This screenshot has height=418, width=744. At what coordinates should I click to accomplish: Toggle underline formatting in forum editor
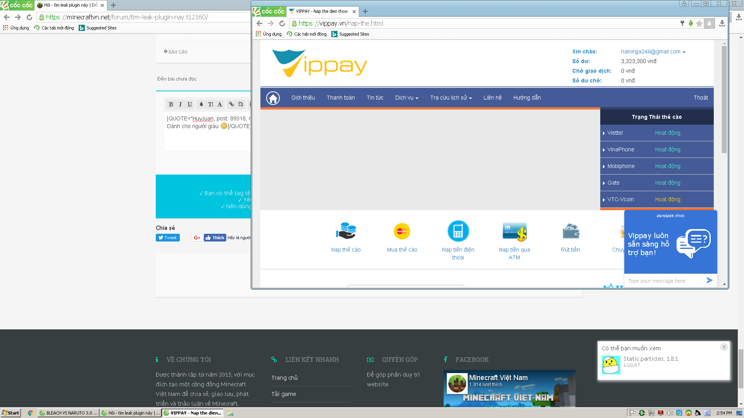(x=189, y=104)
